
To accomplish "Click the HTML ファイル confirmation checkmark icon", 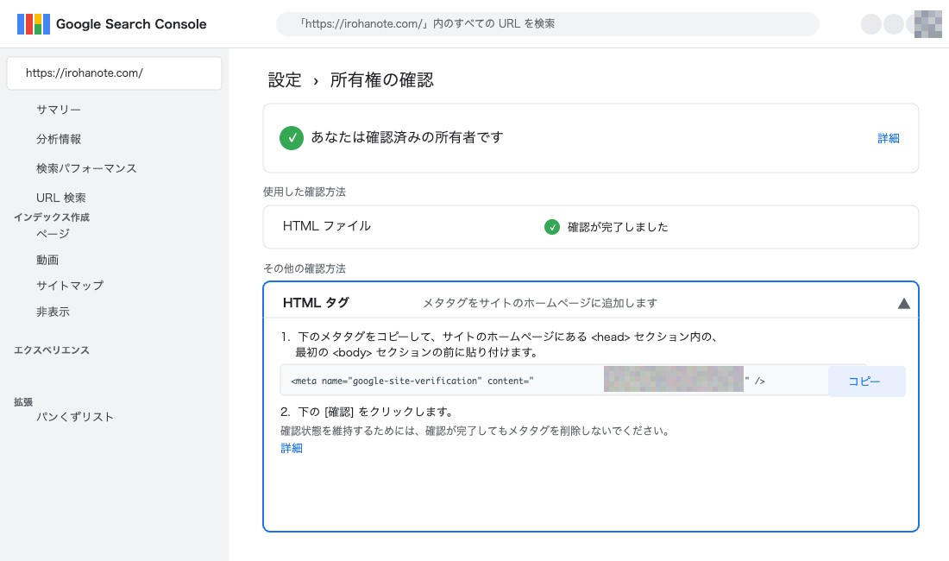I will [x=550, y=227].
